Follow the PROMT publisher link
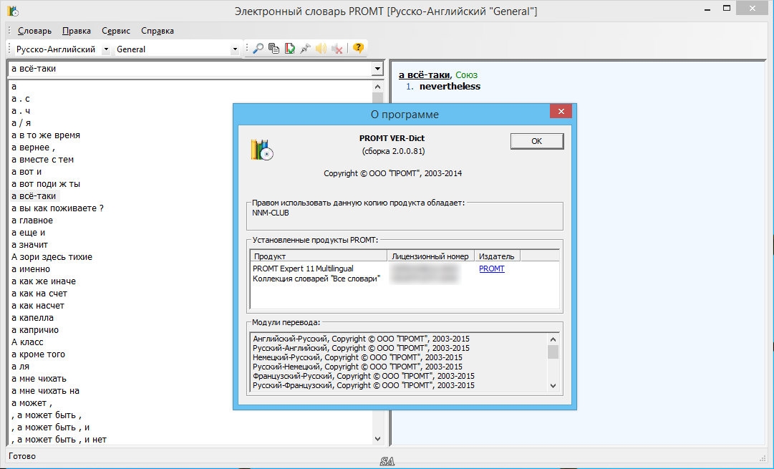Viewport: 774px width, 469px height. 491,269
